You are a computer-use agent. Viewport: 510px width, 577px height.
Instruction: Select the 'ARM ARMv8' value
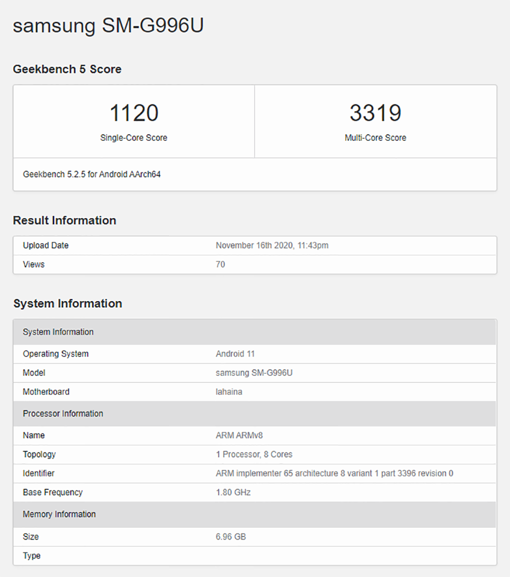click(x=239, y=435)
